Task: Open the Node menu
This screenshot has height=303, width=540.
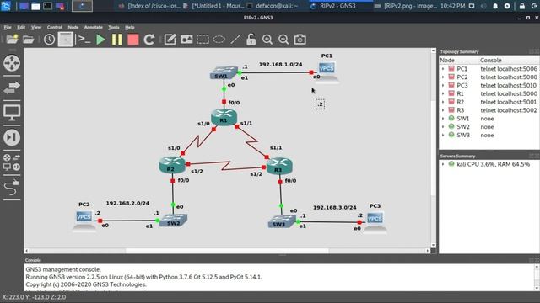Action: coord(73,27)
